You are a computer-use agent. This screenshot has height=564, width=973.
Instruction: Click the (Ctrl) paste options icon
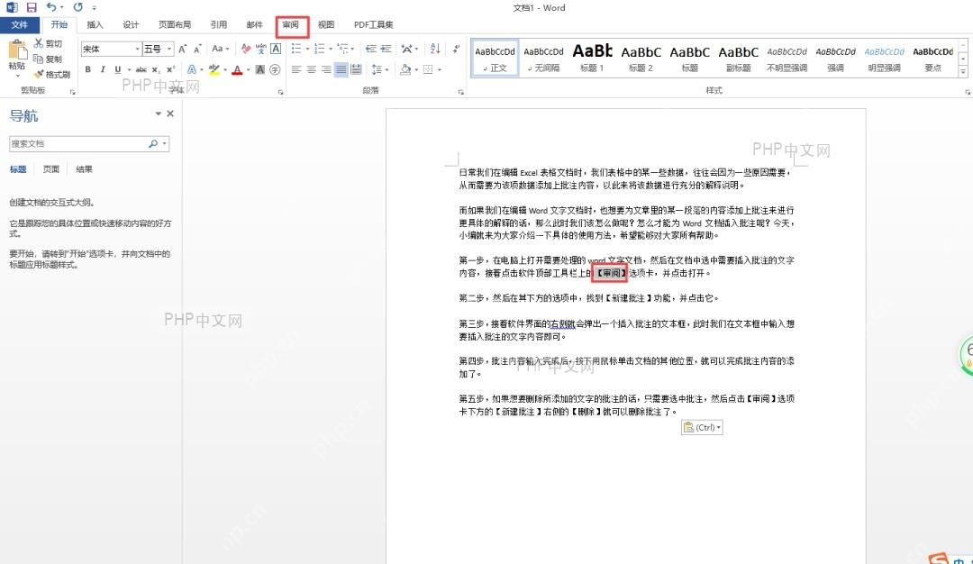point(702,427)
